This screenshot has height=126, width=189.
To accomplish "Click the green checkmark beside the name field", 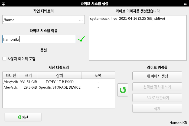I will [82, 39].
